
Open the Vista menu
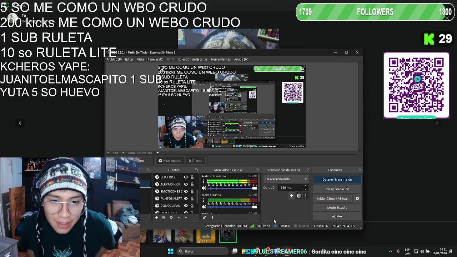click(141, 59)
